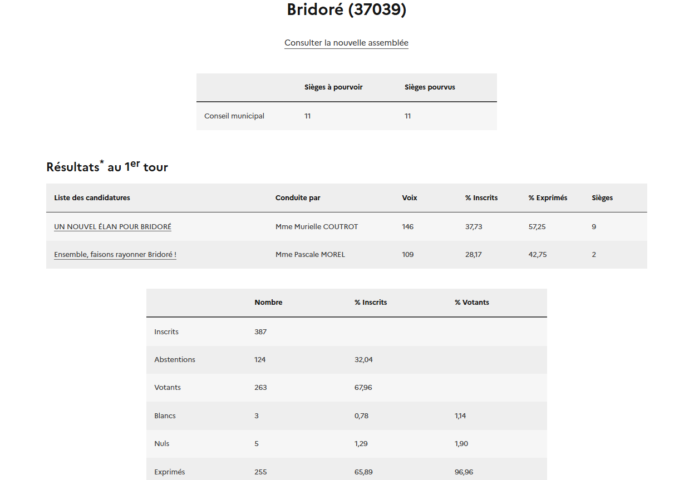Click the Nombre column header
The height and width of the screenshot is (480, 689).
(268, 303)
